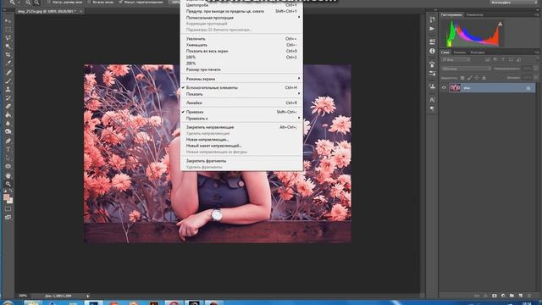
Task: Select the Quick Selection tool
Action: (8, 47)
